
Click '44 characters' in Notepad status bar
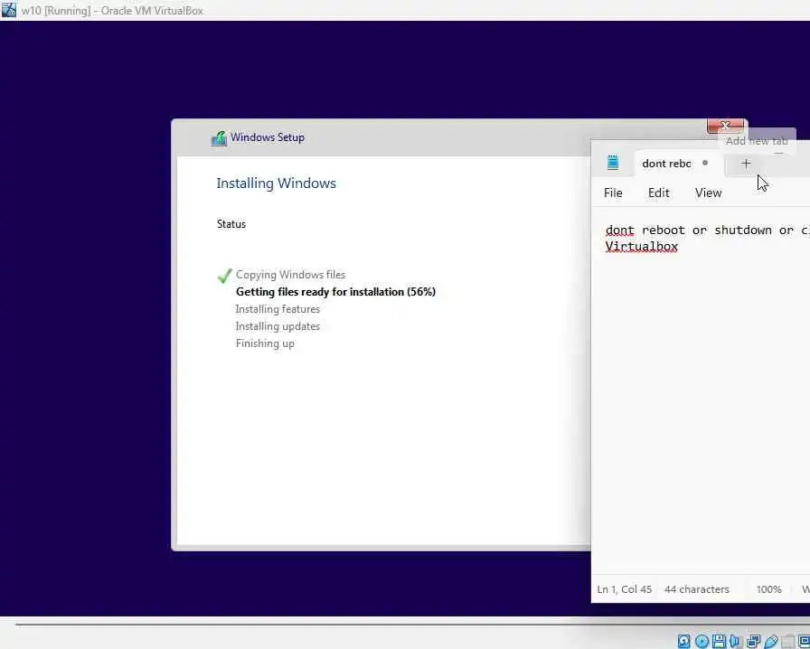(697, 589)
